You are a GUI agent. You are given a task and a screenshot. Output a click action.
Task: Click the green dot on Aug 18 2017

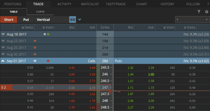[x=48, y=34]
